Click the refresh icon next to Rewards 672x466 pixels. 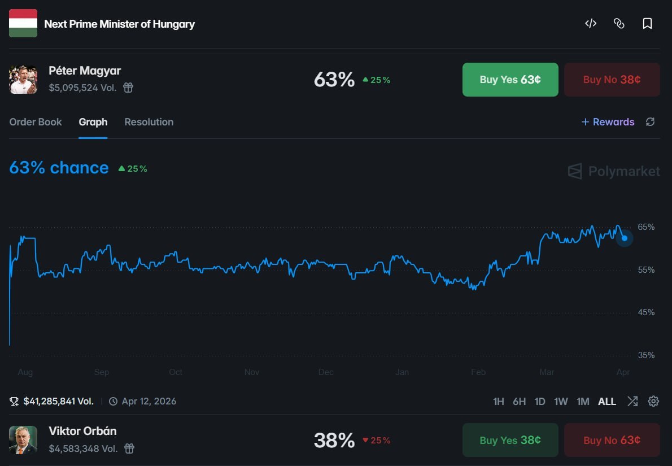tap(651, 122)
